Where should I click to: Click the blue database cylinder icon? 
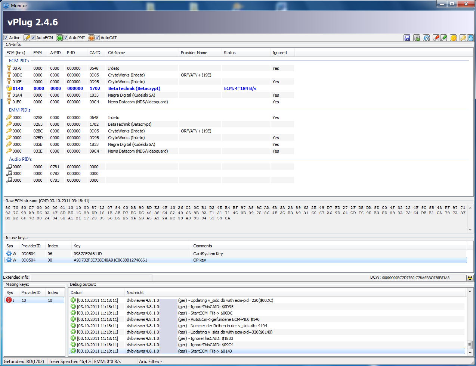470,38
